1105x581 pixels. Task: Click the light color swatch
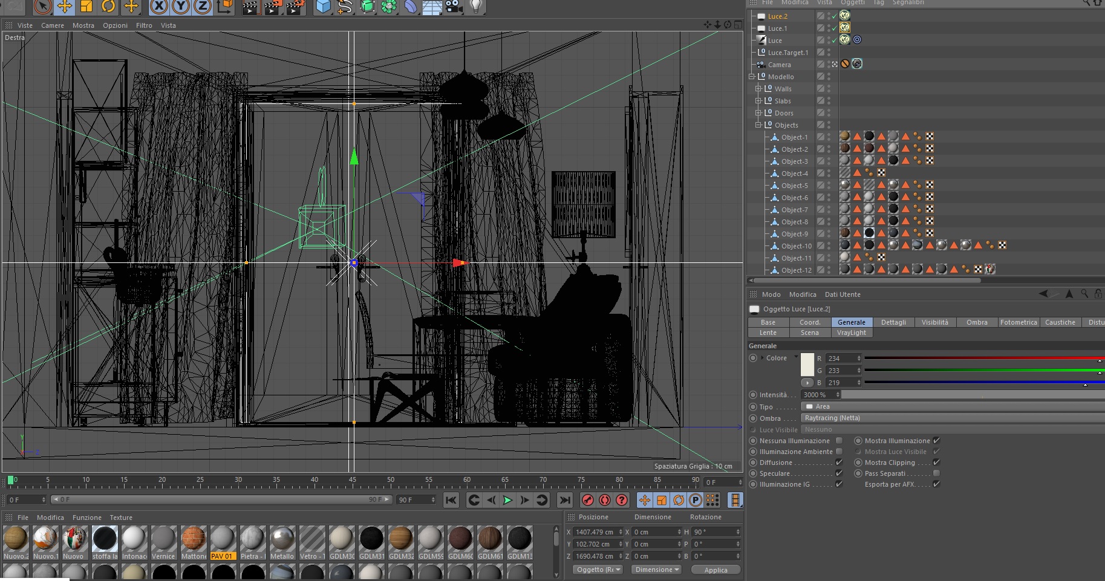(x=807, y=365)
